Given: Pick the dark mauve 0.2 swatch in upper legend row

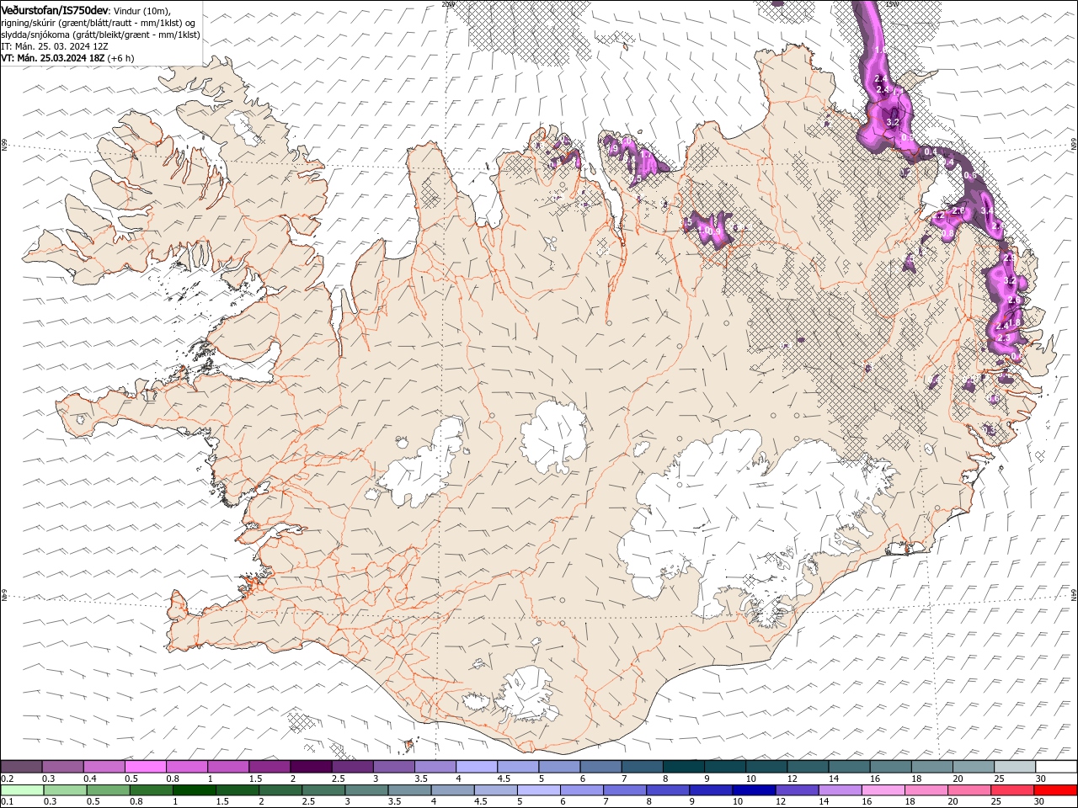Looking at the screenshot, I should [x=21, y=767].
